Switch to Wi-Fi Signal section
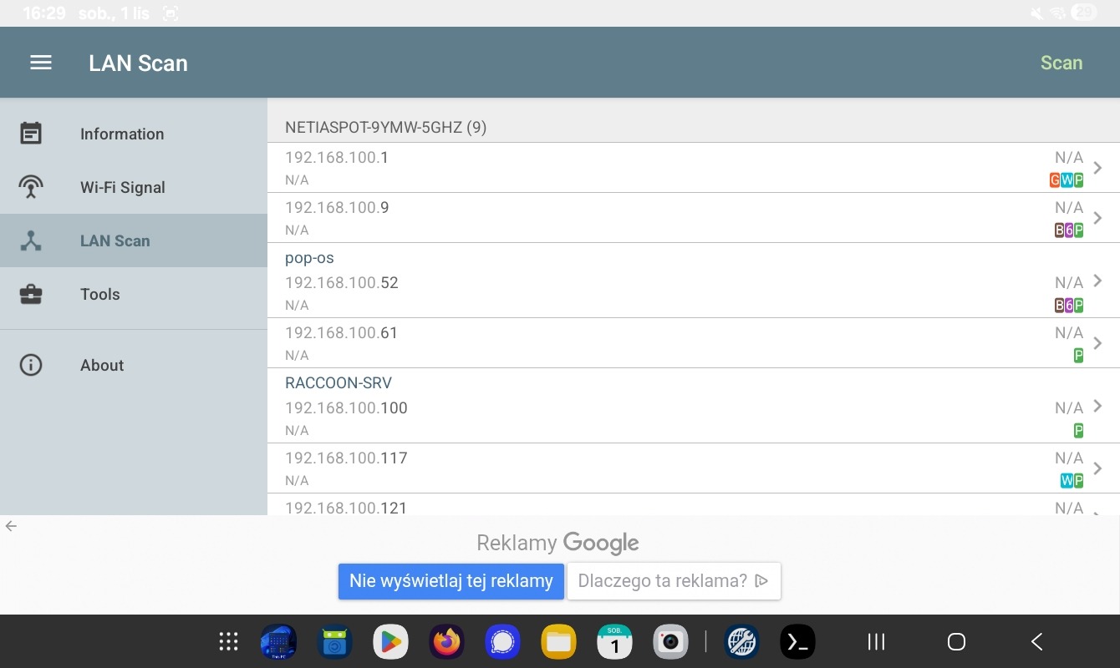This screenshot has width=1120, height=668. click(122, 187)
